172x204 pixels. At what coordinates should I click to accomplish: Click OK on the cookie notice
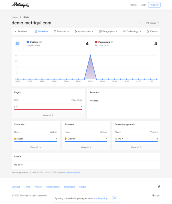click(x=115, y=198)
